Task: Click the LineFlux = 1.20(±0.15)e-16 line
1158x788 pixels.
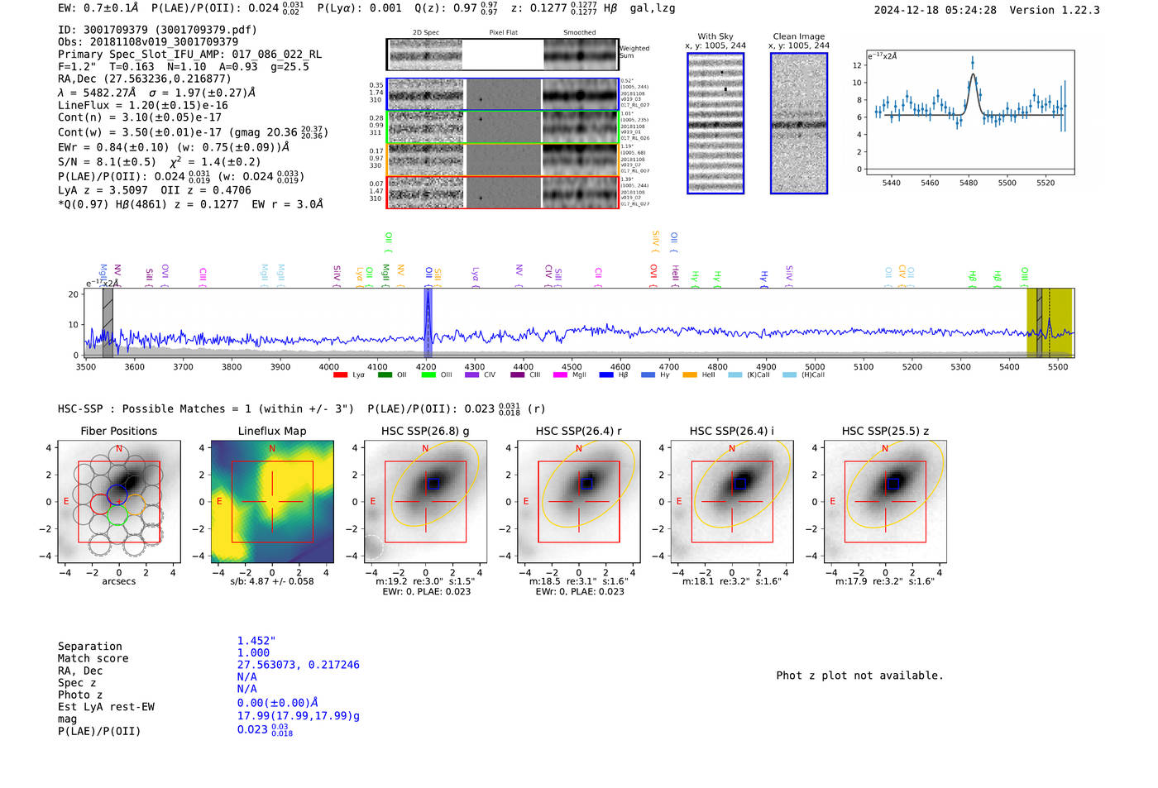Action: point(143,106)
